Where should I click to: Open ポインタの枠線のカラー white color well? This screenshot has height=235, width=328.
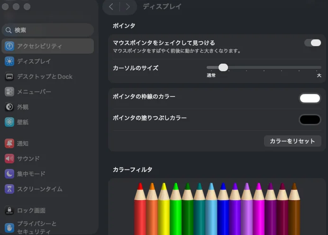(x=310, y=98)
